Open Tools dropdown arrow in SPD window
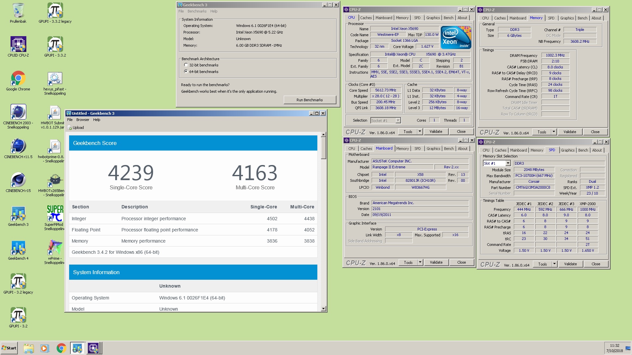 [554, 264]
